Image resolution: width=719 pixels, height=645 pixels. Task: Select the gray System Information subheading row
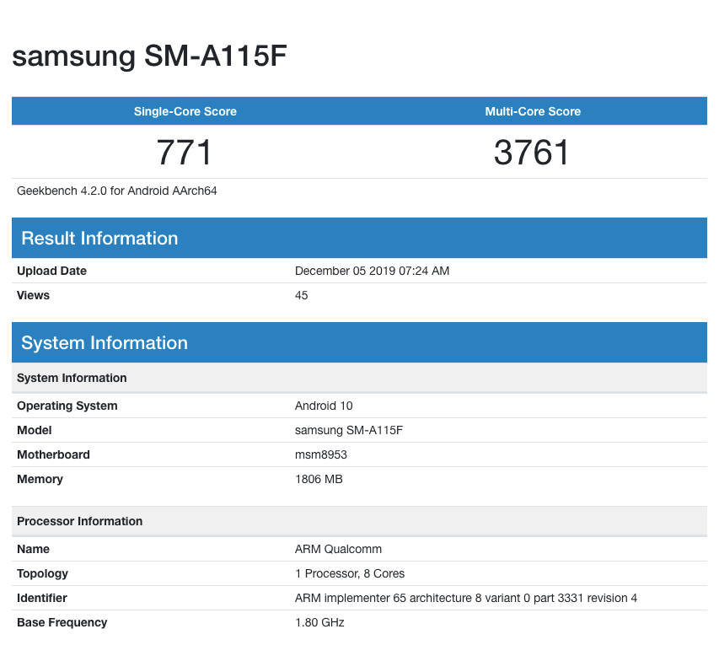tap(359, 378)
